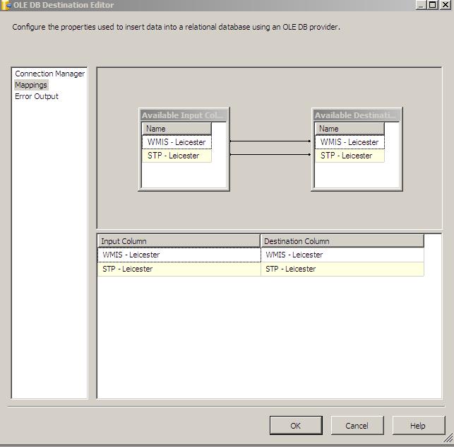
Task: Select WMIS - Leicester cell under Input Column
Action: (179, 255)
